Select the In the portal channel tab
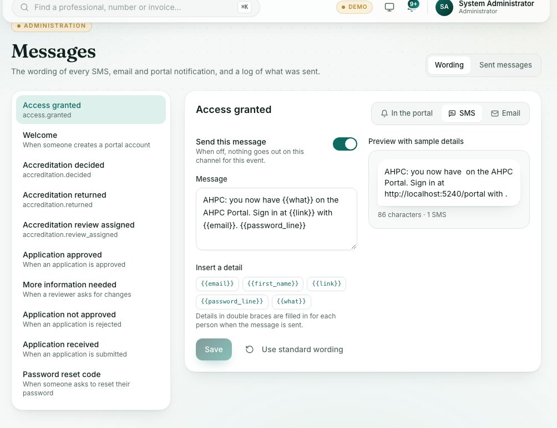557x428 pixels. (407, 114)
